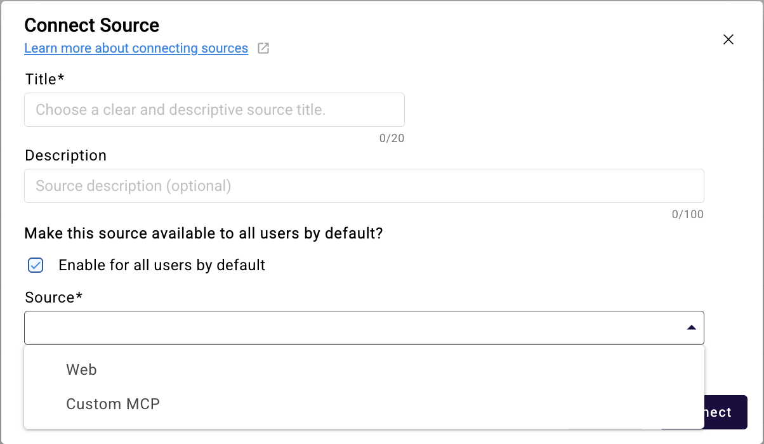Click the Source* field label
764x444 pixels.
54,297
